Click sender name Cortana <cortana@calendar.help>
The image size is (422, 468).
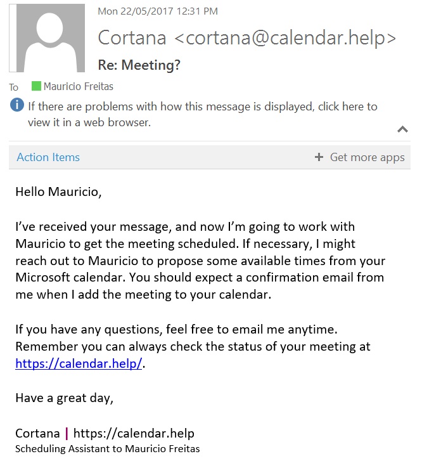pyautogui.click(x=246, y=38)
